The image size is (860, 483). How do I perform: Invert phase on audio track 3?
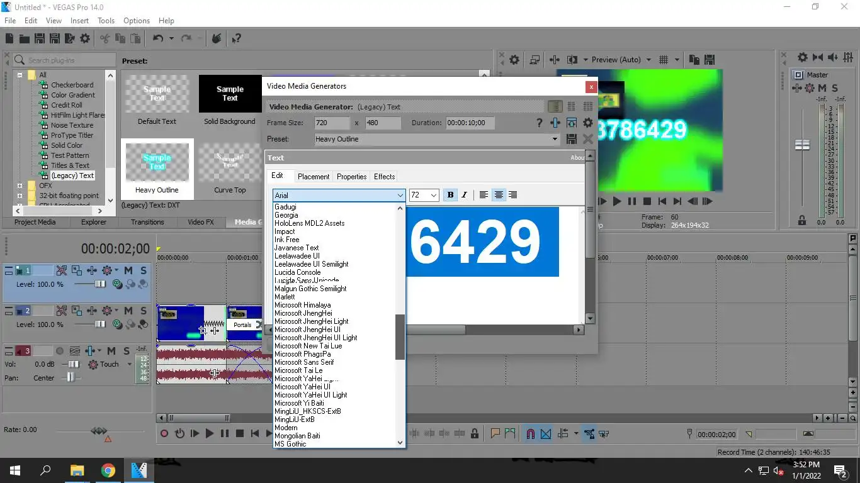(x=75, y=351)
